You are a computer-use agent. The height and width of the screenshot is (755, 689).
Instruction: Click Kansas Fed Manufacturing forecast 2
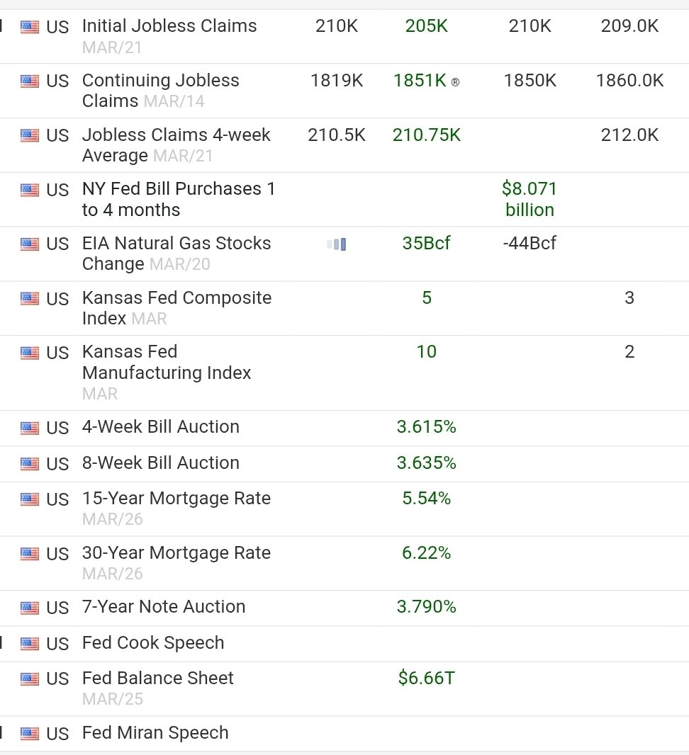(629, 351)
